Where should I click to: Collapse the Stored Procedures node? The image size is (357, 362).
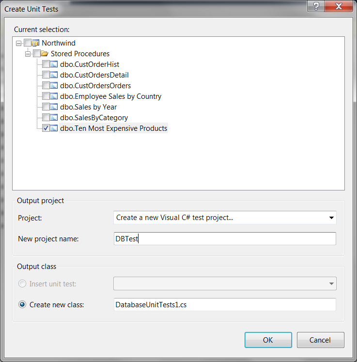point(28,54)
